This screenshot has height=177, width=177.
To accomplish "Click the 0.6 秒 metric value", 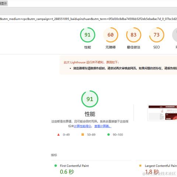I will [x=67, y=172].
